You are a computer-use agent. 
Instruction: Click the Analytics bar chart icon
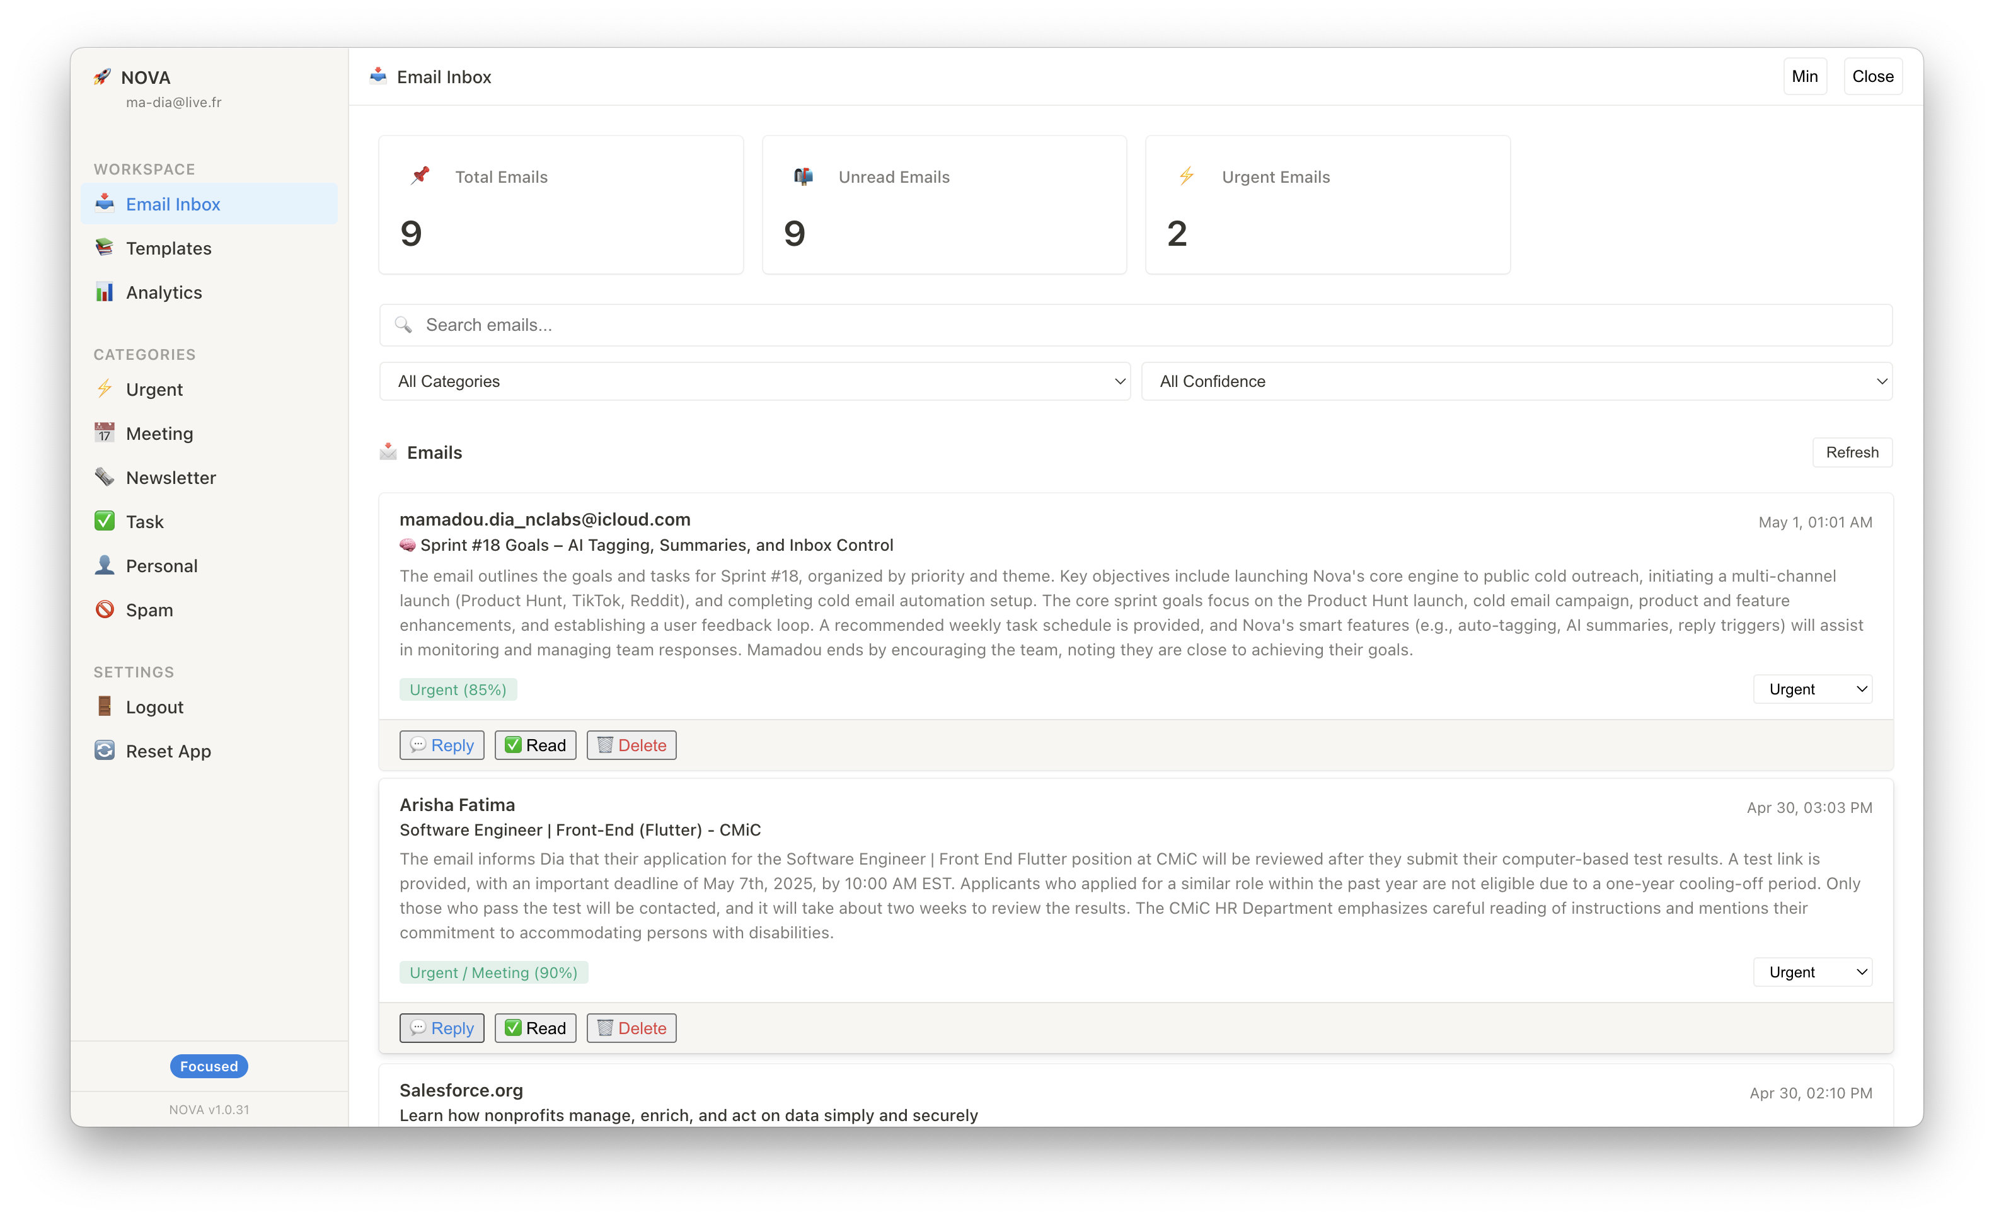point(105,292)
